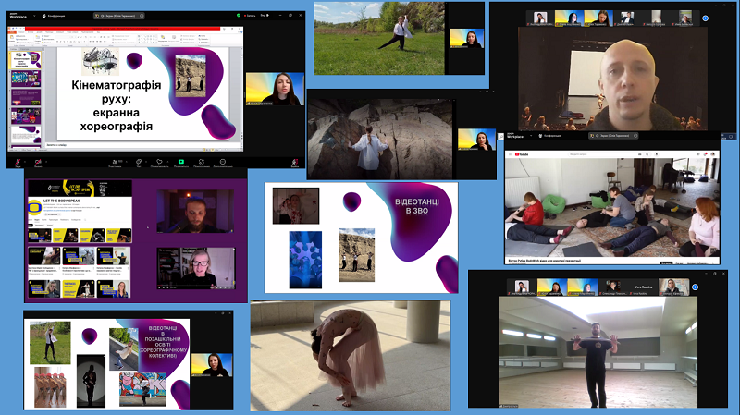Click green share screen icon in Zoom toolbar
The image size is (740, 415).
[180, 162]
